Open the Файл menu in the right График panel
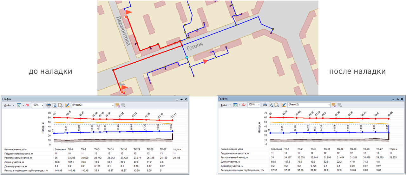Viewport: 406px width, 175px height. pos(224,105)
